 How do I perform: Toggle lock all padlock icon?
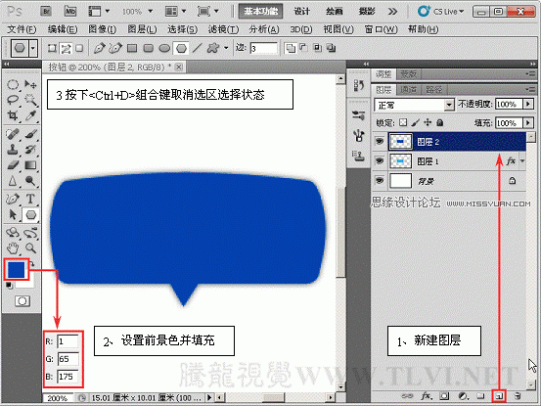(x=439, y=122)
